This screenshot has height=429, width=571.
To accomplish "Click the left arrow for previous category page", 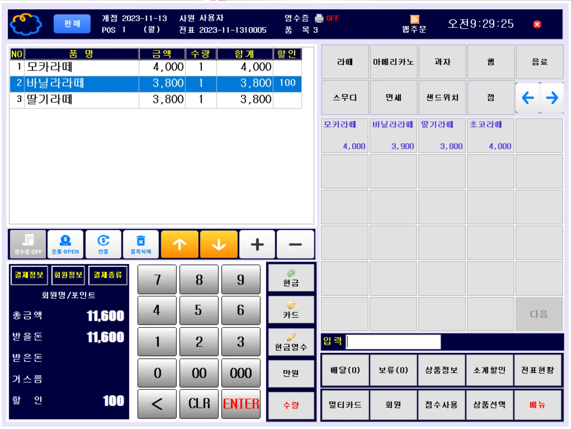I will click(x=528, y=98).
